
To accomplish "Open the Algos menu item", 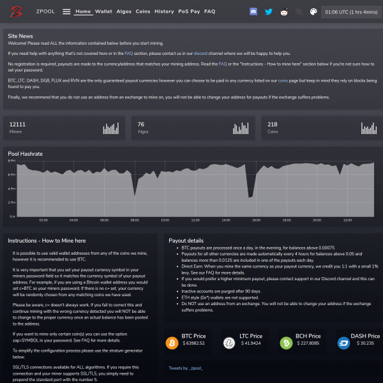I will click(124, 11).
